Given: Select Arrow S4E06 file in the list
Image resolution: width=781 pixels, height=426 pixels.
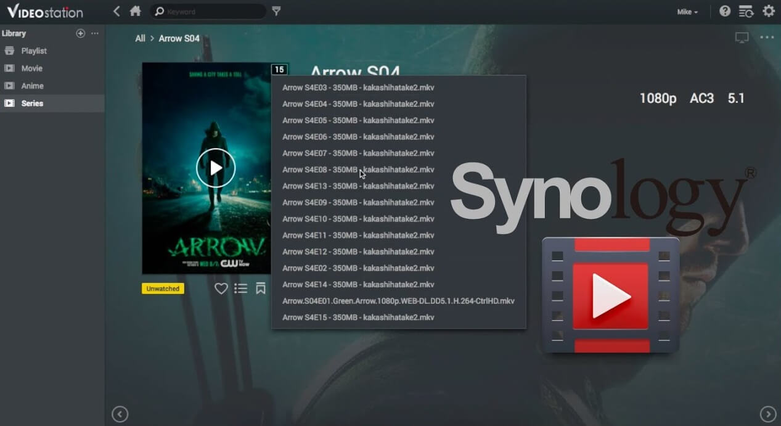Looking at the screenshot, I should [399, 137].
